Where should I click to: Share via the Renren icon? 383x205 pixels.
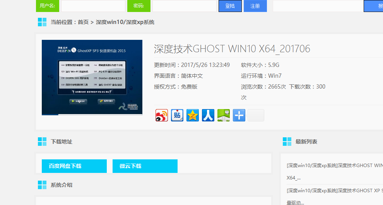click(x=208, y=115)
